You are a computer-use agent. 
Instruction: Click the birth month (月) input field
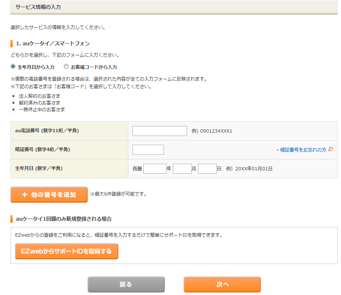pyautogui.click(x=182, y=169)
